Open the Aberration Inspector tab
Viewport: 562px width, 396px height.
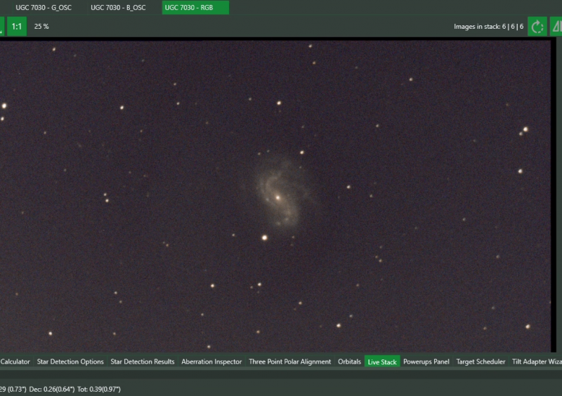(211, 362)
